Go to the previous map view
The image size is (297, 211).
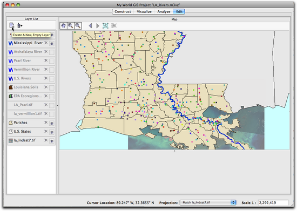(90, 26)
